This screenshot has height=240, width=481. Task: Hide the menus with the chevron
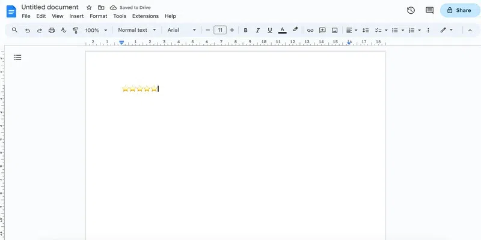pos(470,31)
